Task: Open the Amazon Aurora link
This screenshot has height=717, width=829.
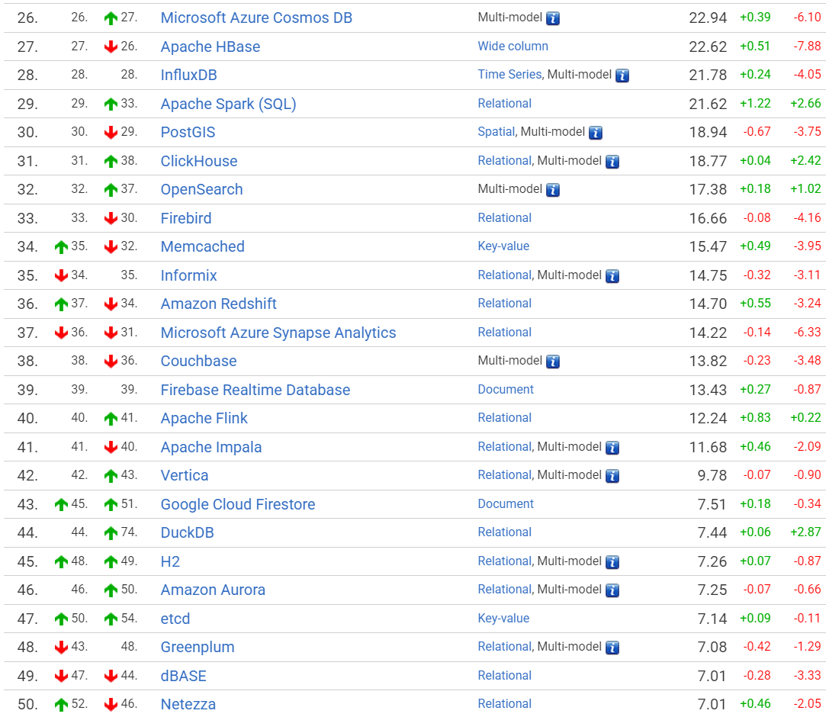Action: point(213,590)
